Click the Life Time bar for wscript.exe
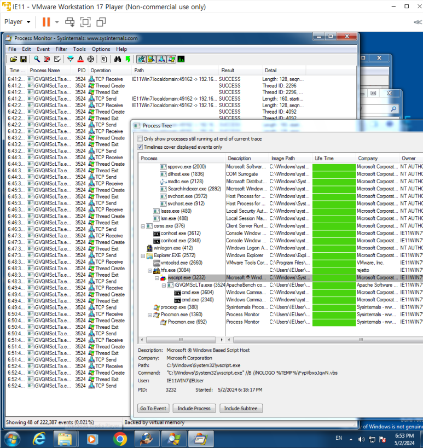Image resolution: width=423 pixels, height=448 pixels. pos(334,278)
